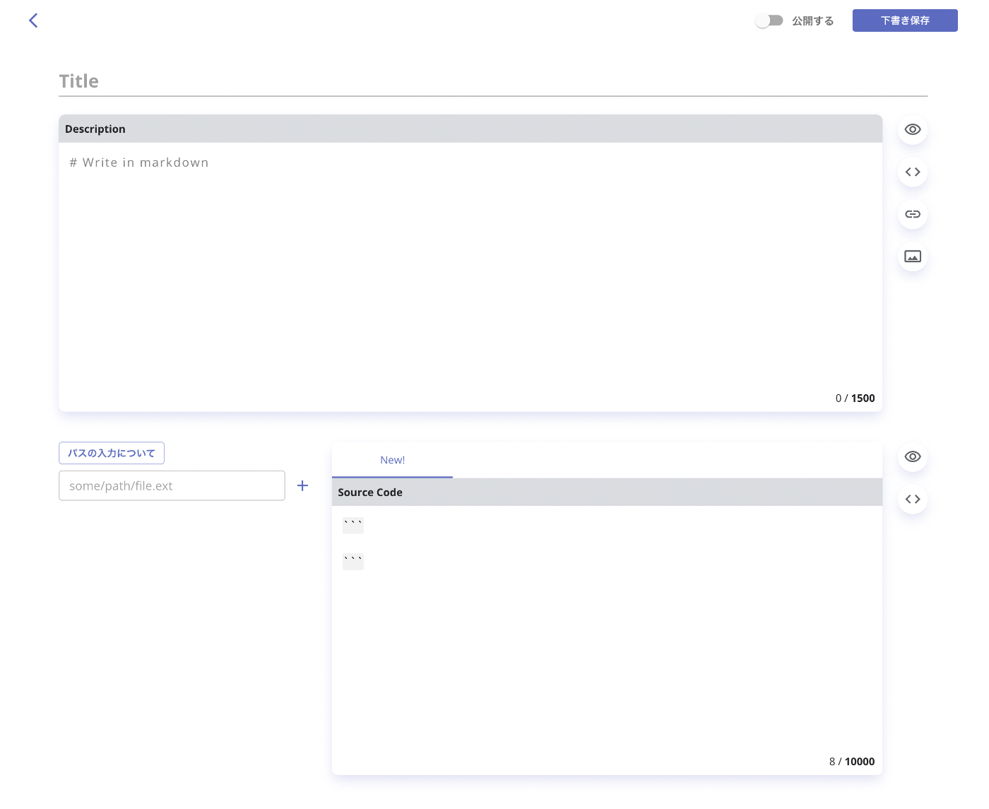This screenshot has height=809, width=989.
Task: Open パスの入力について help button
Action: [x=112, y=453]
